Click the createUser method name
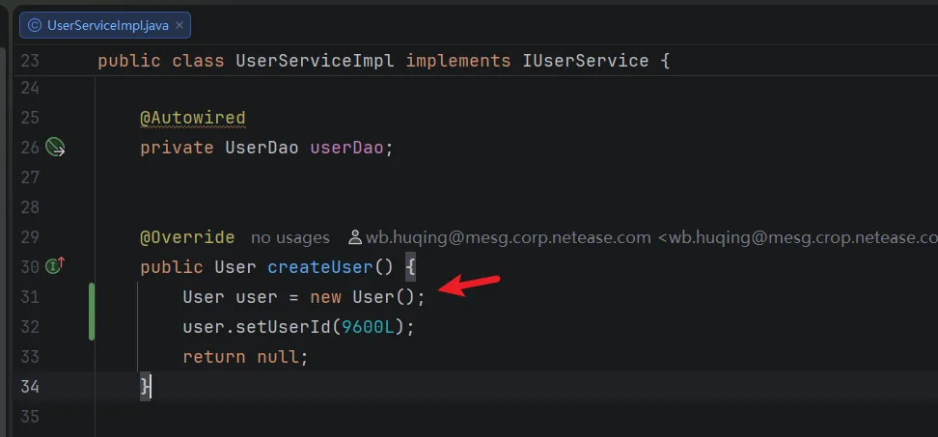The width and height of the screenshot is (938, 437). click(320, 266)
